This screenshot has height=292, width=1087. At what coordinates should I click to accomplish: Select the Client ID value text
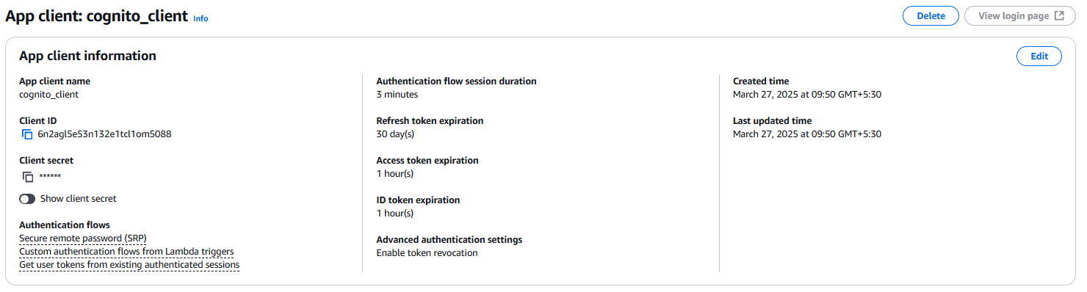point(104,134)
